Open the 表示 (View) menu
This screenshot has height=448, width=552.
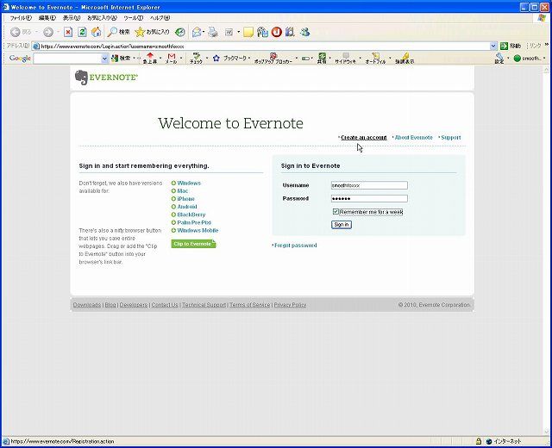pyautogui.click(x=72, y=17)
